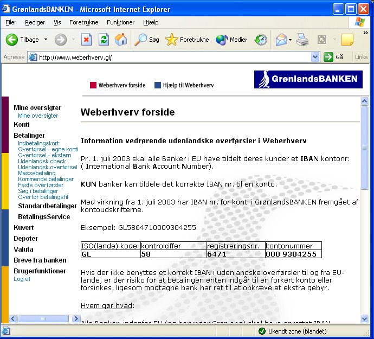Click the sidebar scroll right arrow

click(x=76, y=319)
